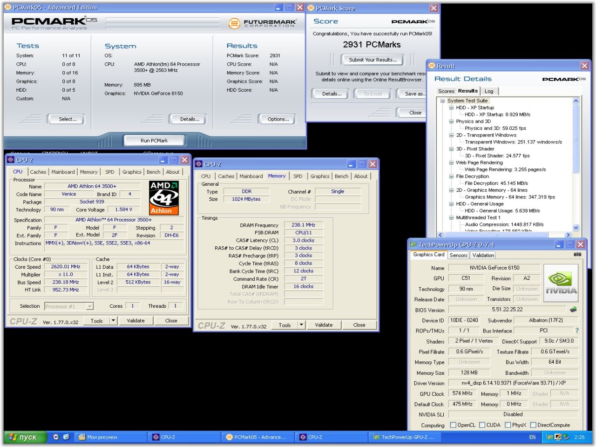Screen dimensions: 596x447
Task: Open the SPD tab in memory CPU-Z window
Action: coord(298,176)
